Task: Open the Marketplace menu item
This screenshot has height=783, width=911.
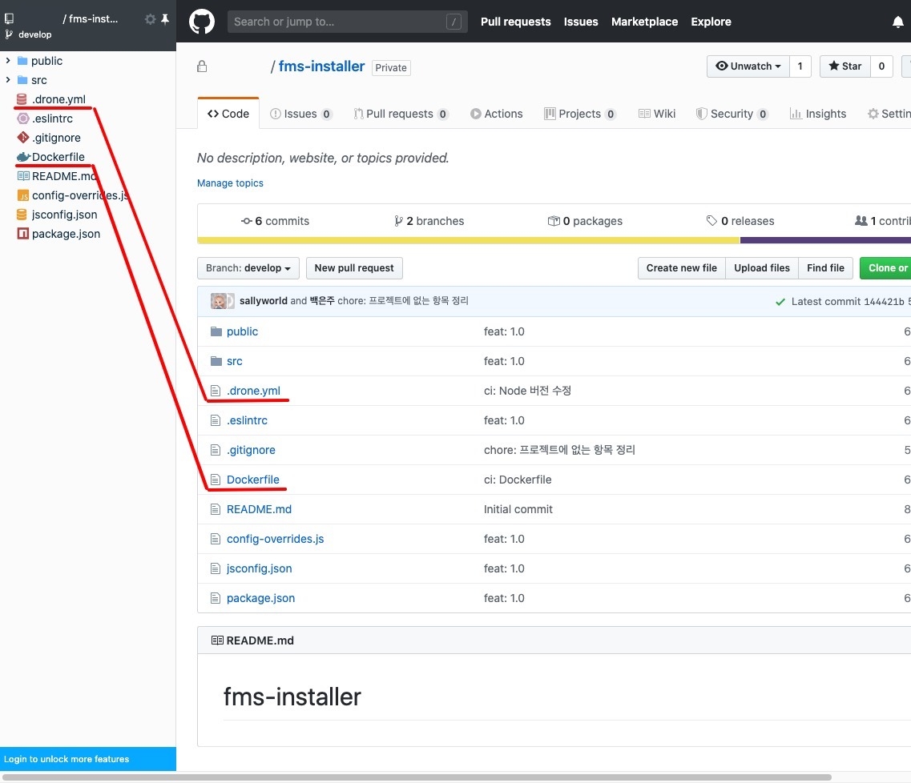Action: click(x=644, y=22)
